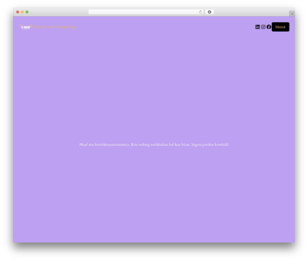Open the Facebook social icon
Screen dimensions: 308x261
pyautogui.click(x=269, y=27)
